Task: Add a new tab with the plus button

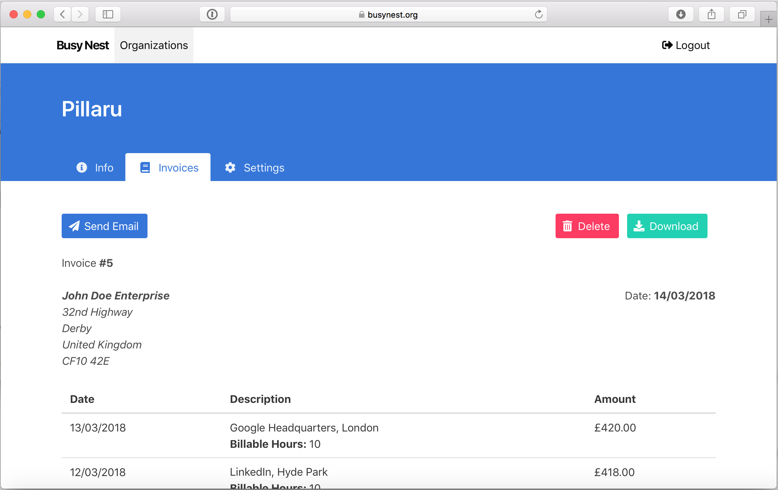Action: (x=769, y=20)
